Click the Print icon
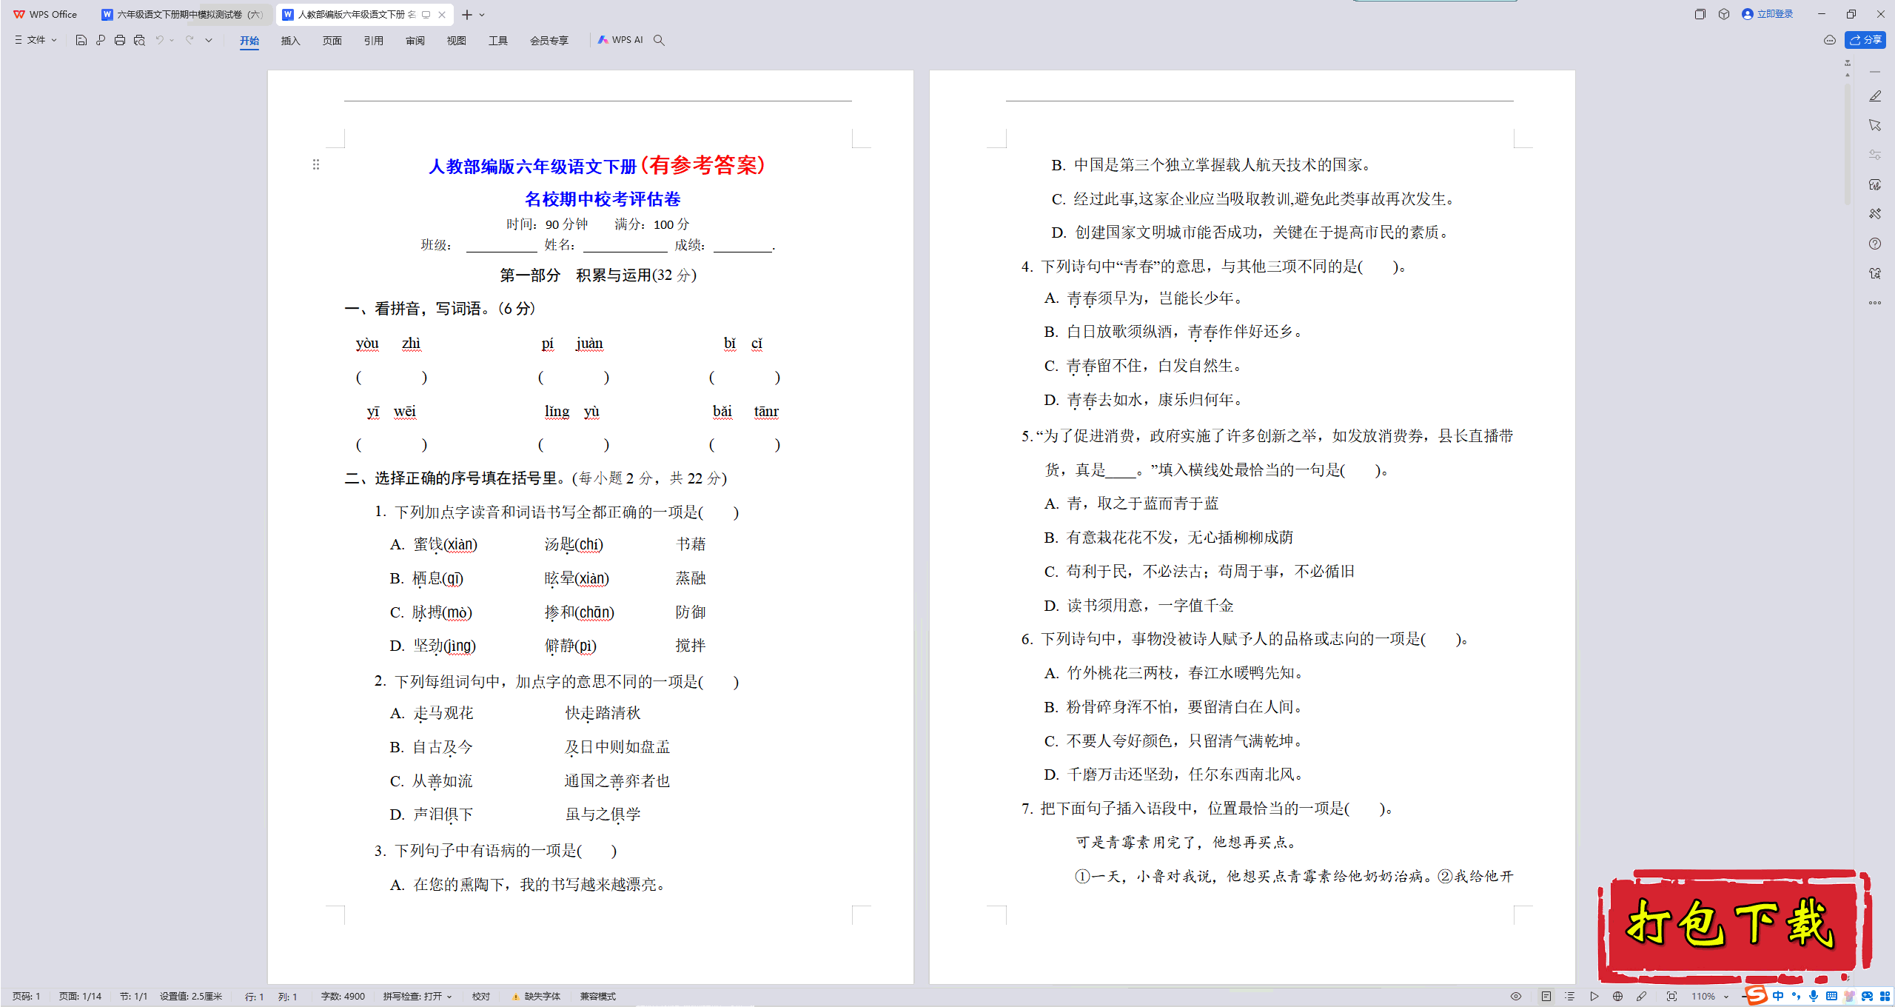This screenshot has height=1007, width=1895. click(x=120, y=40)
